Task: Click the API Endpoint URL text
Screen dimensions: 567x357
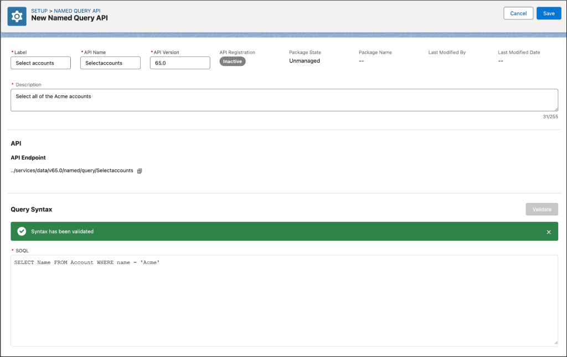Action: (x=72, y=170)
